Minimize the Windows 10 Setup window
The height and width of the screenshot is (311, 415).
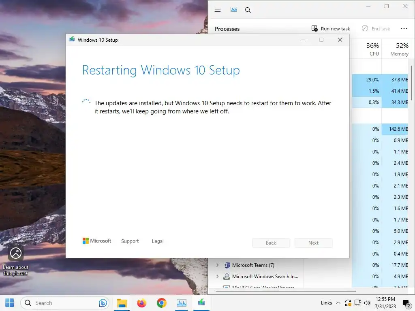coord(303,40)
